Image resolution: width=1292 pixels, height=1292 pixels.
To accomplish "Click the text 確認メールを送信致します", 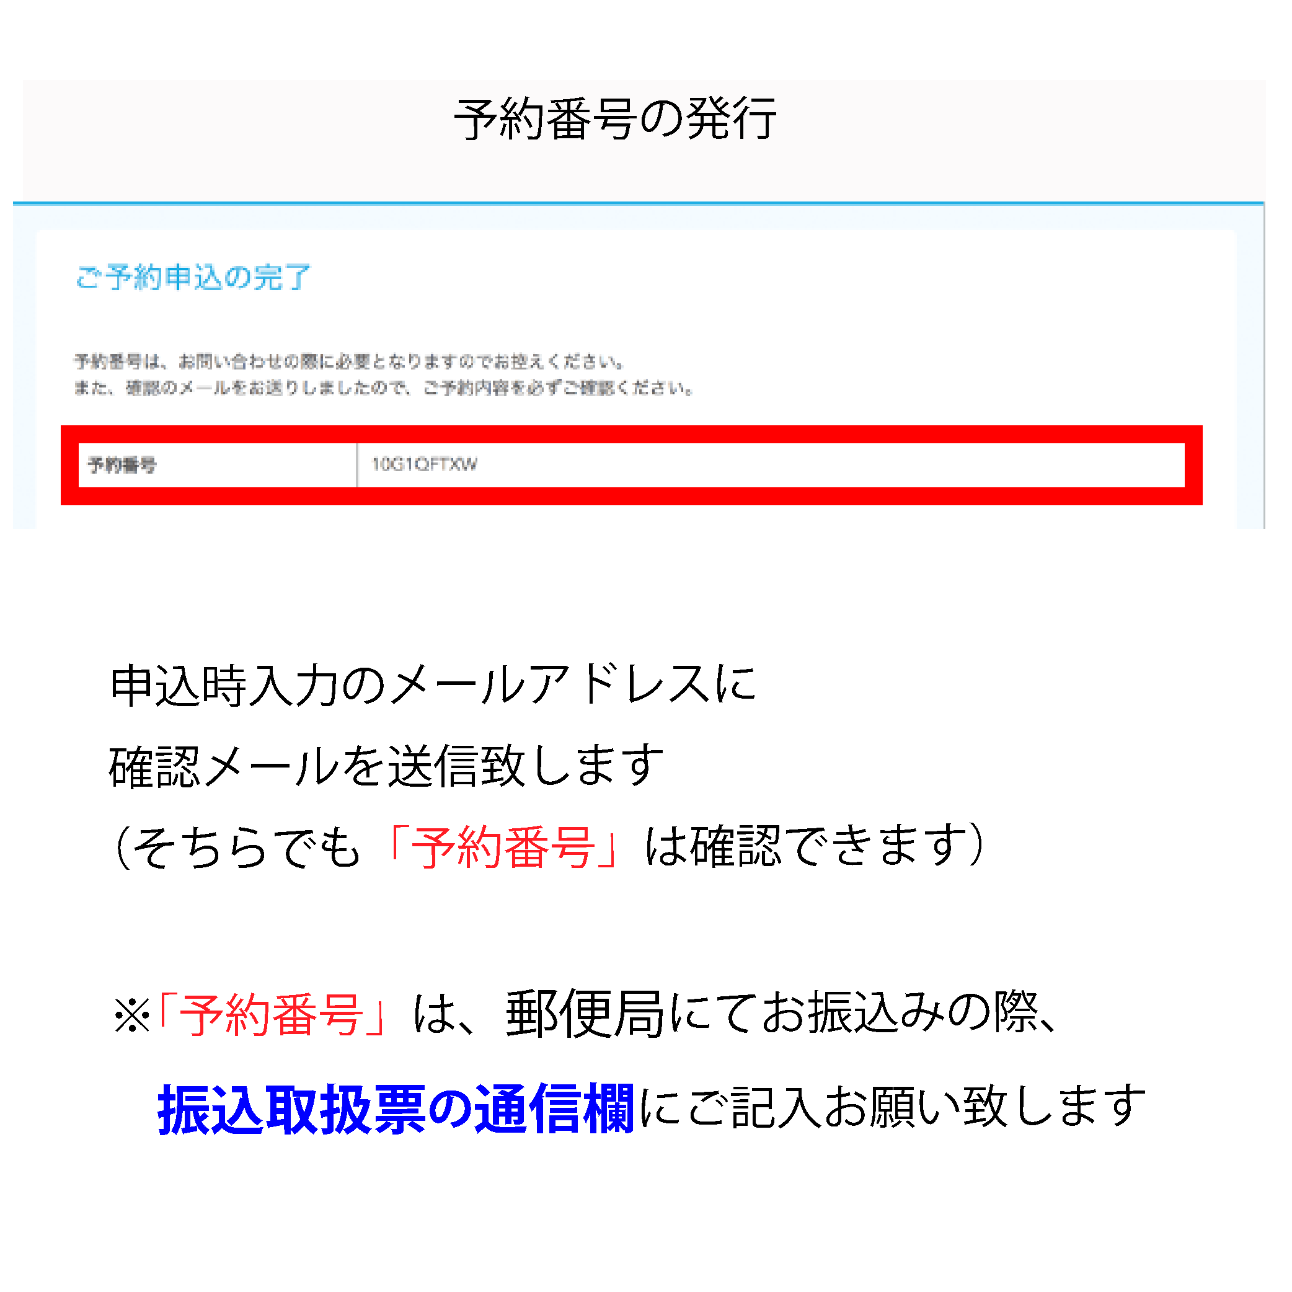I will 386,766.
